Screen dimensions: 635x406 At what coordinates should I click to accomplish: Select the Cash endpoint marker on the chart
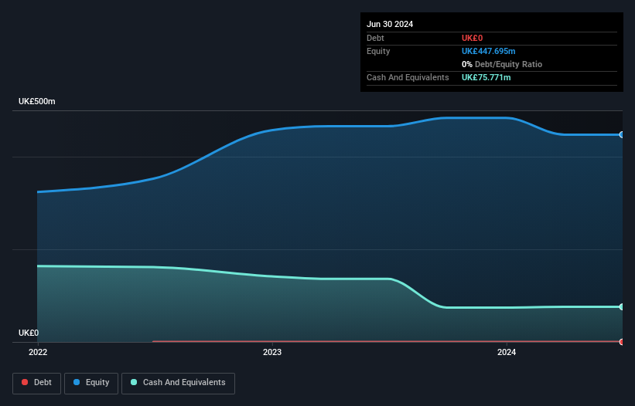(x=622, y=307)
